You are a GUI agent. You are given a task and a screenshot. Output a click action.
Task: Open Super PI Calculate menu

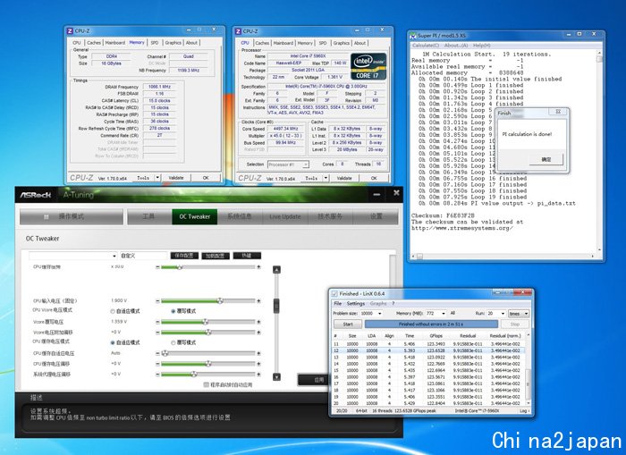(x=425, y=46)
